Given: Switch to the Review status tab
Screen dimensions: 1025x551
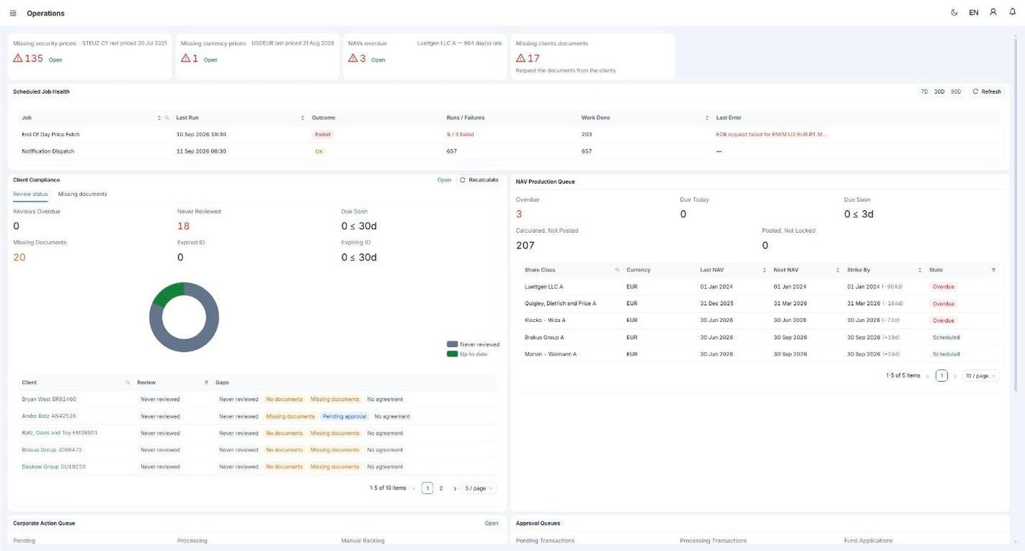Looking at the screenshot, I should pyautogui.click(x=31, y=194).
